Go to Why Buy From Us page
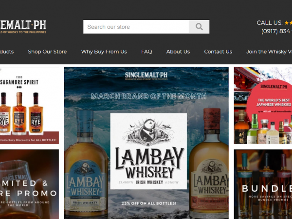Viewport: 292px width, 219px height. pos(104,52)
